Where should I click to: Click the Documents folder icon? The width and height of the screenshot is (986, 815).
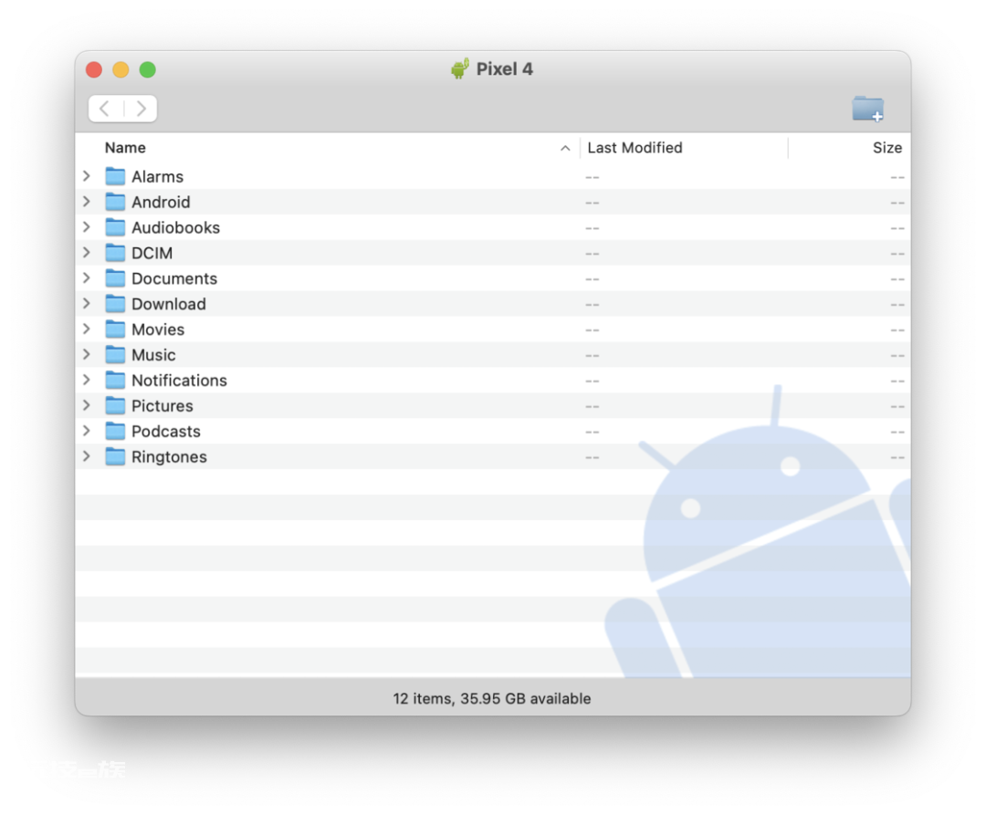pos(115,277)
